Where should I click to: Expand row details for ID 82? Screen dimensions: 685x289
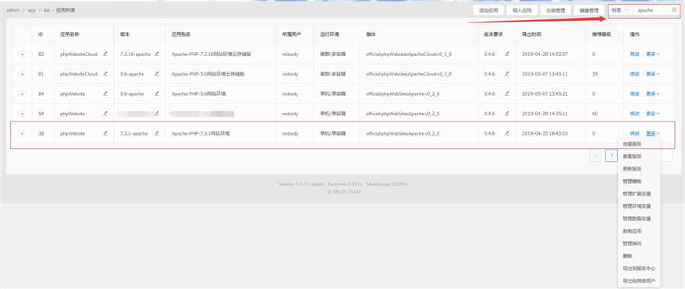tap(23, 55)
